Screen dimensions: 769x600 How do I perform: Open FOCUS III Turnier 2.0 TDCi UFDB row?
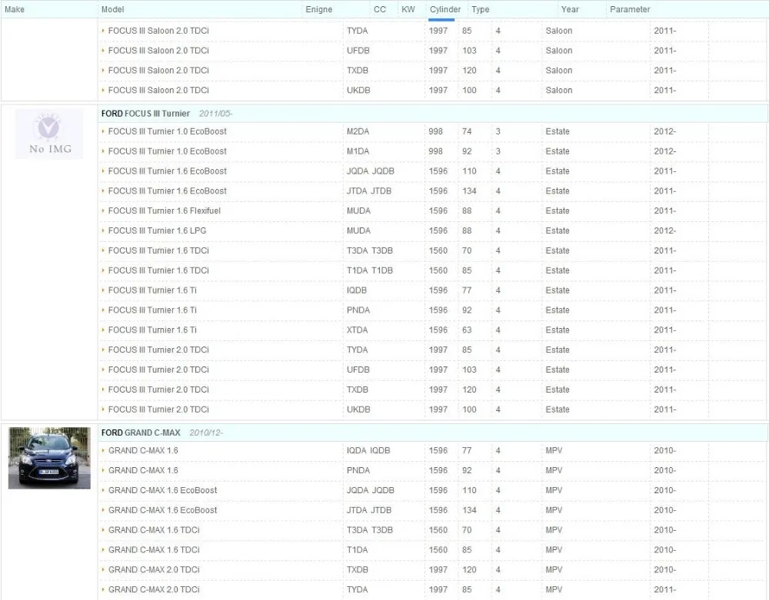432,370
